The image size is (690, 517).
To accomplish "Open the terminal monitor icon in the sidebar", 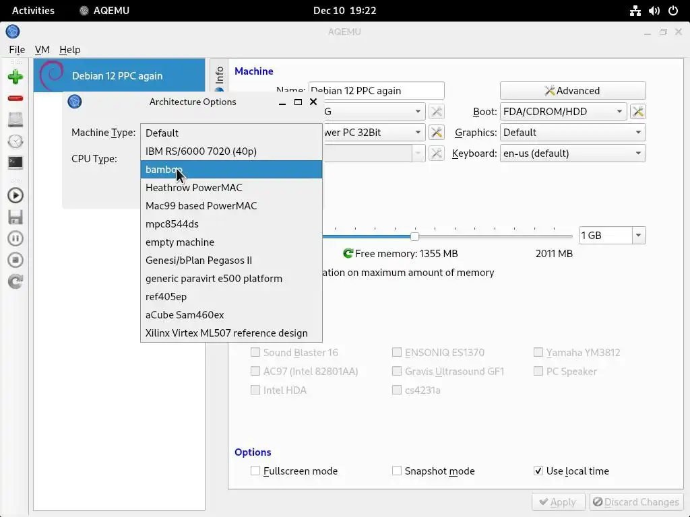I will click(15, 163).
